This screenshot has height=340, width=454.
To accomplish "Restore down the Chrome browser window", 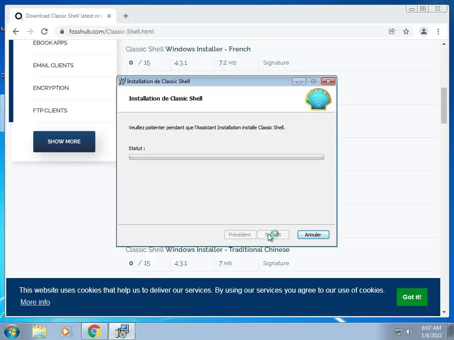I will (423, 9).
